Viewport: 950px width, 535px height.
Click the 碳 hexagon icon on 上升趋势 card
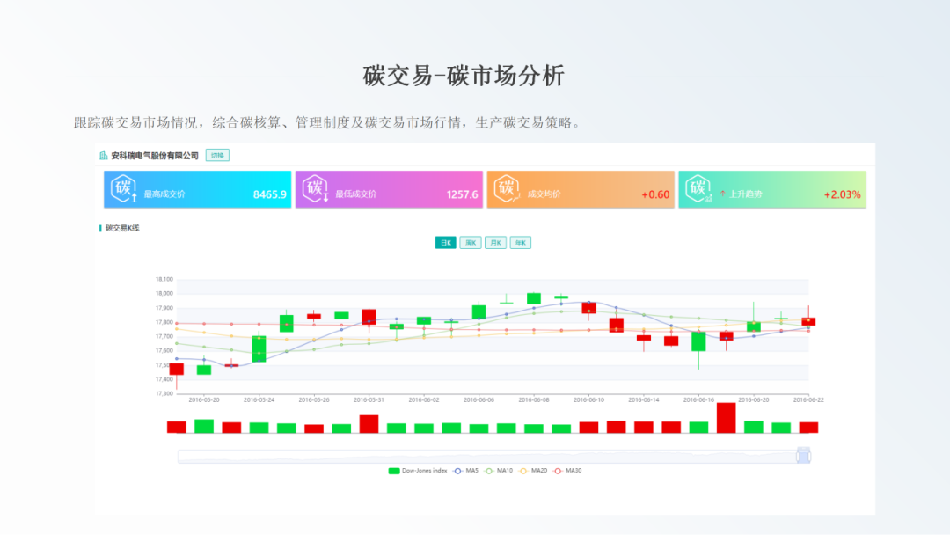[x=698, y=188]
